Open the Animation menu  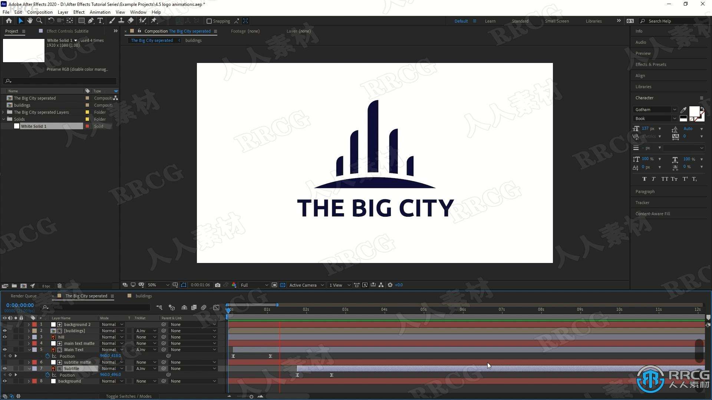100,12
